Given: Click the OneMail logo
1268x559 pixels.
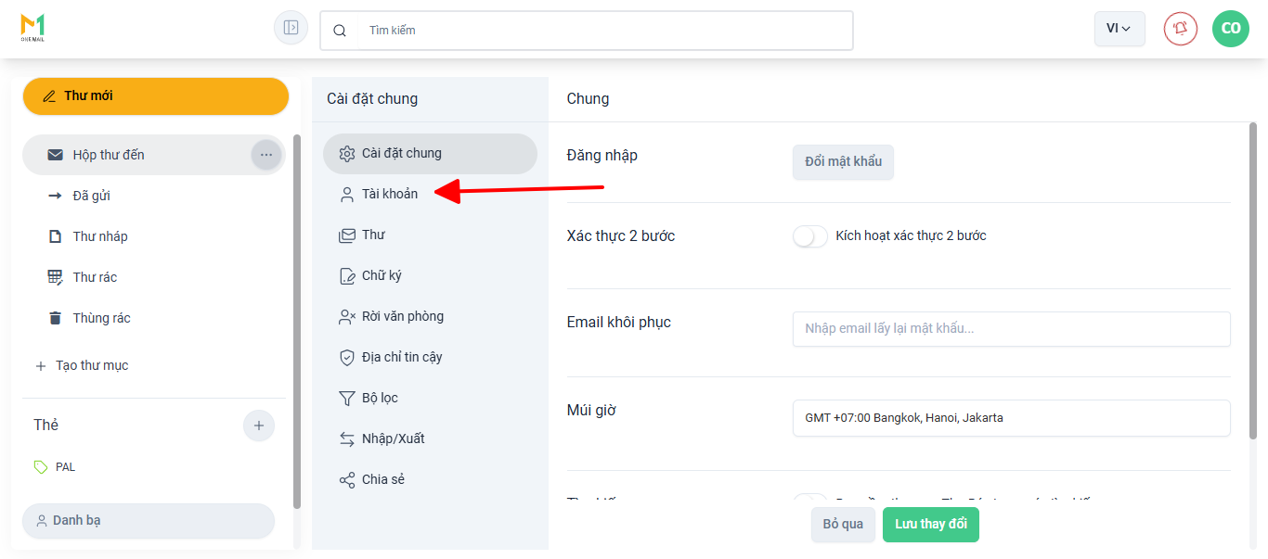Looking at the screenshot, I should click(33, 28).
